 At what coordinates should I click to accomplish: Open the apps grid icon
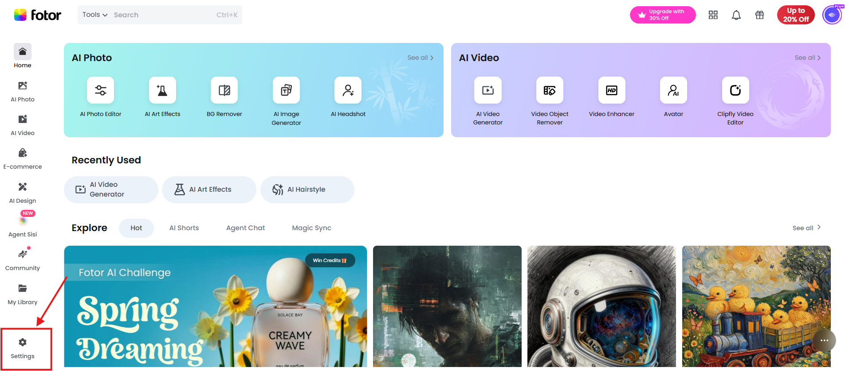[x=713, y=15]
